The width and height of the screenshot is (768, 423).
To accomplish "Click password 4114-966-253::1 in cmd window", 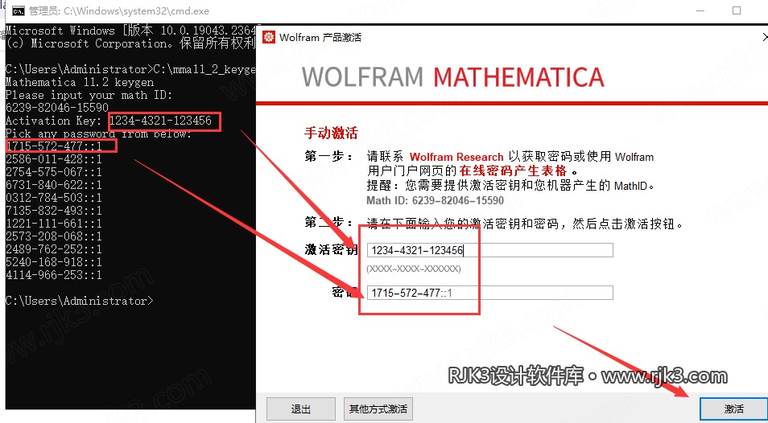I will click(x=54, y=275).
